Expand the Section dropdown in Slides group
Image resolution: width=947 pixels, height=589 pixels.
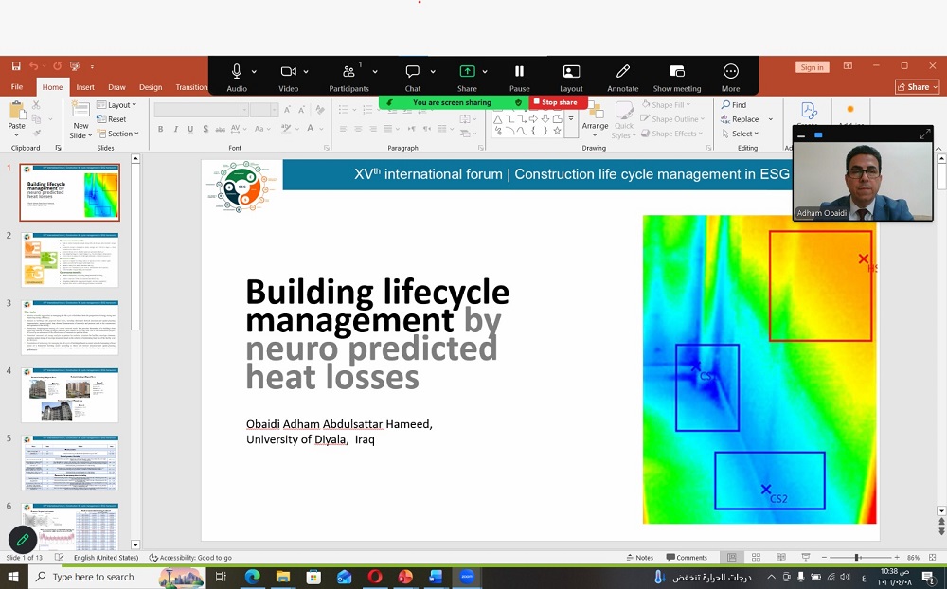coord(118,134)
